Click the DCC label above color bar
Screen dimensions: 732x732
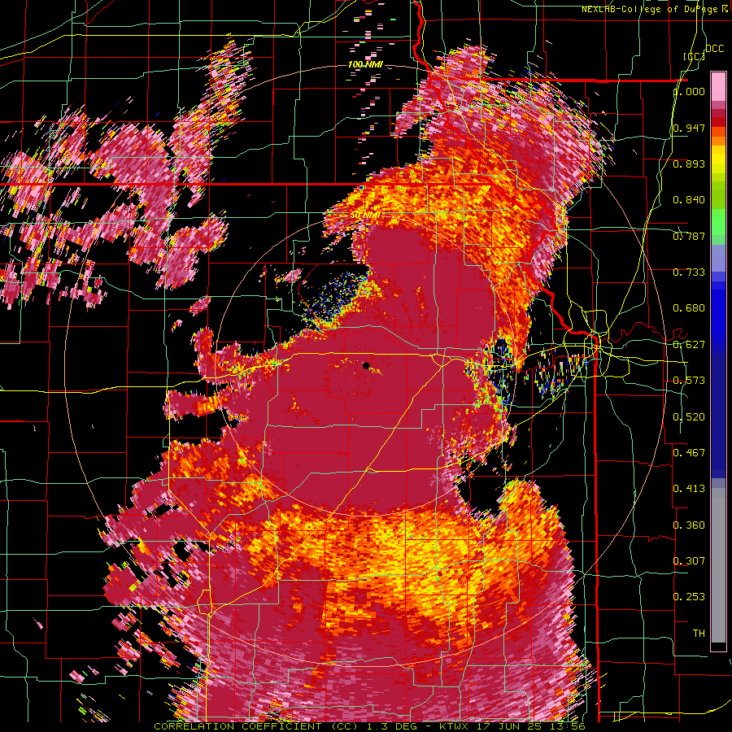tap(714, 49)
